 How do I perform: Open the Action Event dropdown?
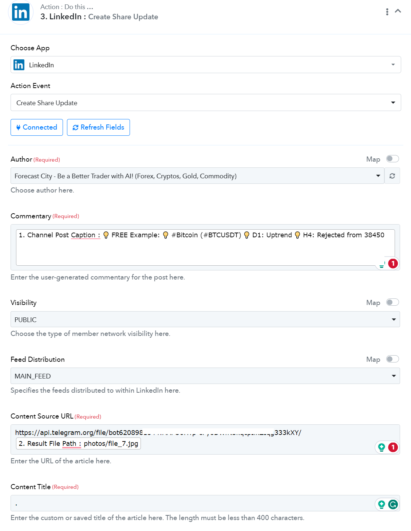[x=206, y=103]
